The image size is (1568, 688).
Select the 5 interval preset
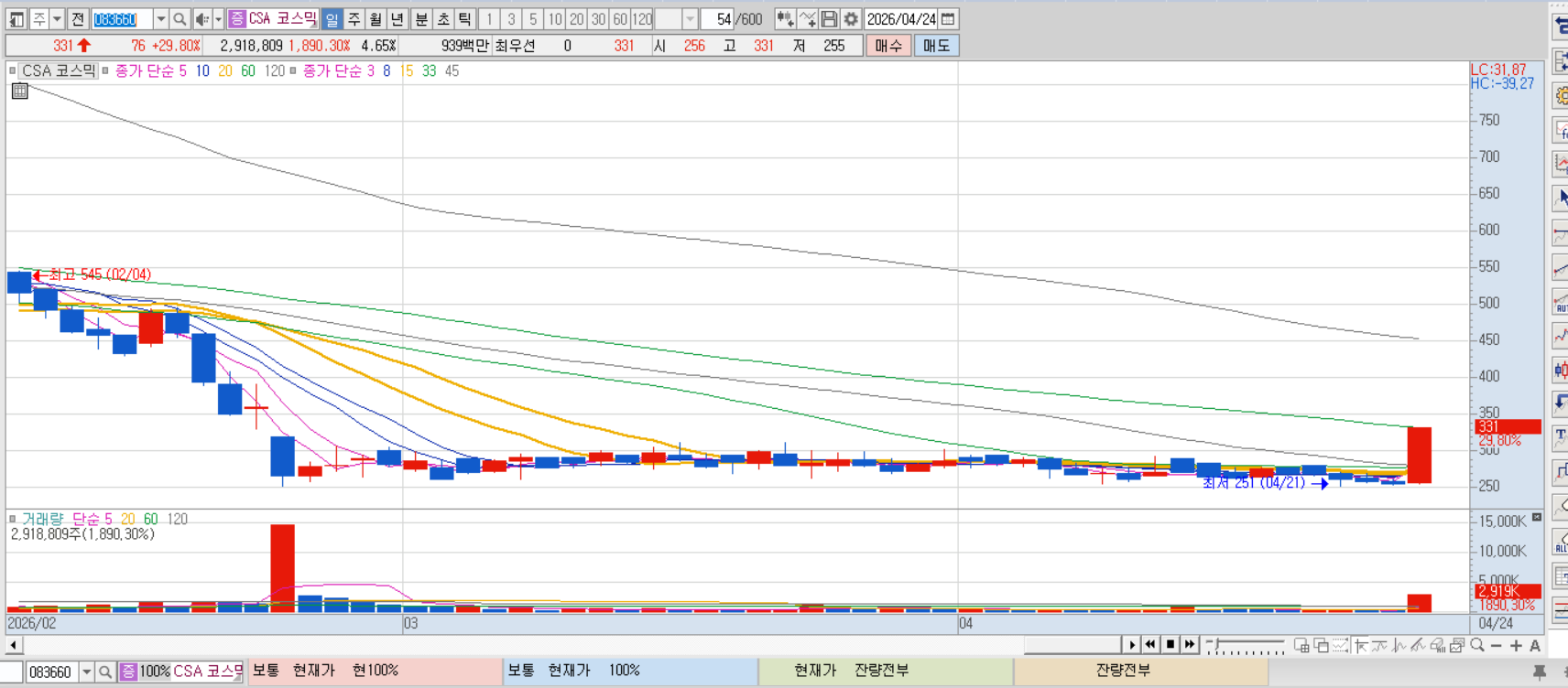[x=533, y=19]
